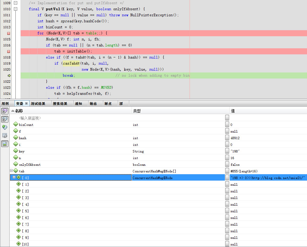Click the current-line arrow beside 'break;'
Image resolution: width=307 pixels, height=247 pixels.
tap(9, 75)
